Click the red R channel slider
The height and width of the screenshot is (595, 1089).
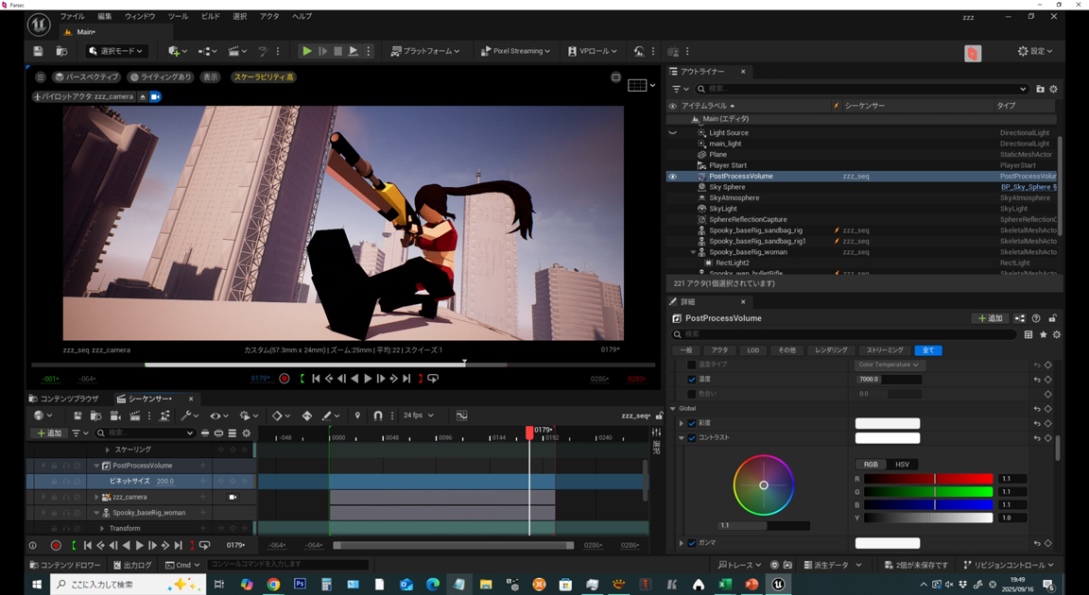[x=927, y=479]
